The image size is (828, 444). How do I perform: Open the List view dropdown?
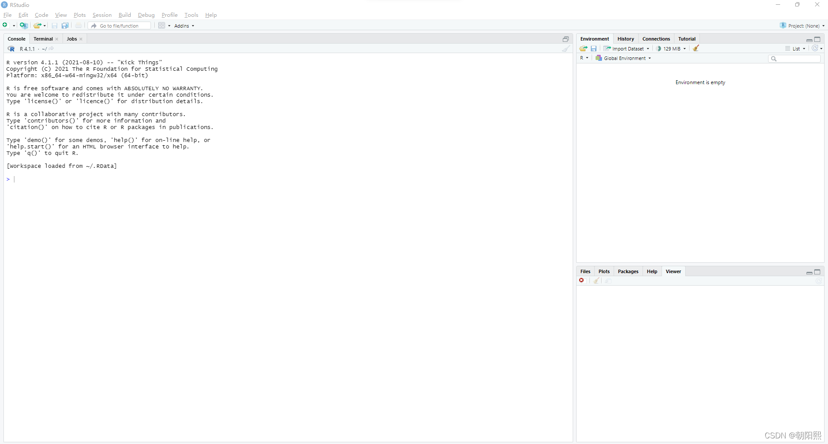pyautogui.click(x=795, y=49)
